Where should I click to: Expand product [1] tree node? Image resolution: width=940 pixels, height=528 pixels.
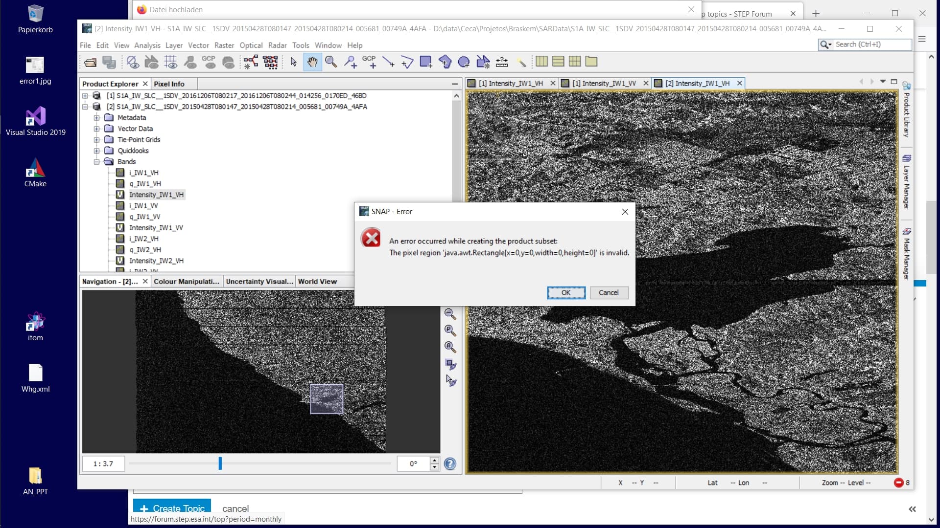[85, 96]
